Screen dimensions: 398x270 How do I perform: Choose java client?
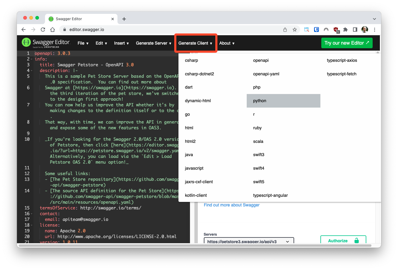point(213,155)
